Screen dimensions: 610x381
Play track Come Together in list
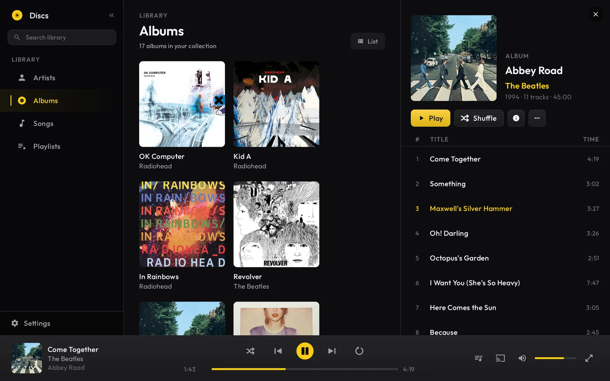click(x=505, y=159)
